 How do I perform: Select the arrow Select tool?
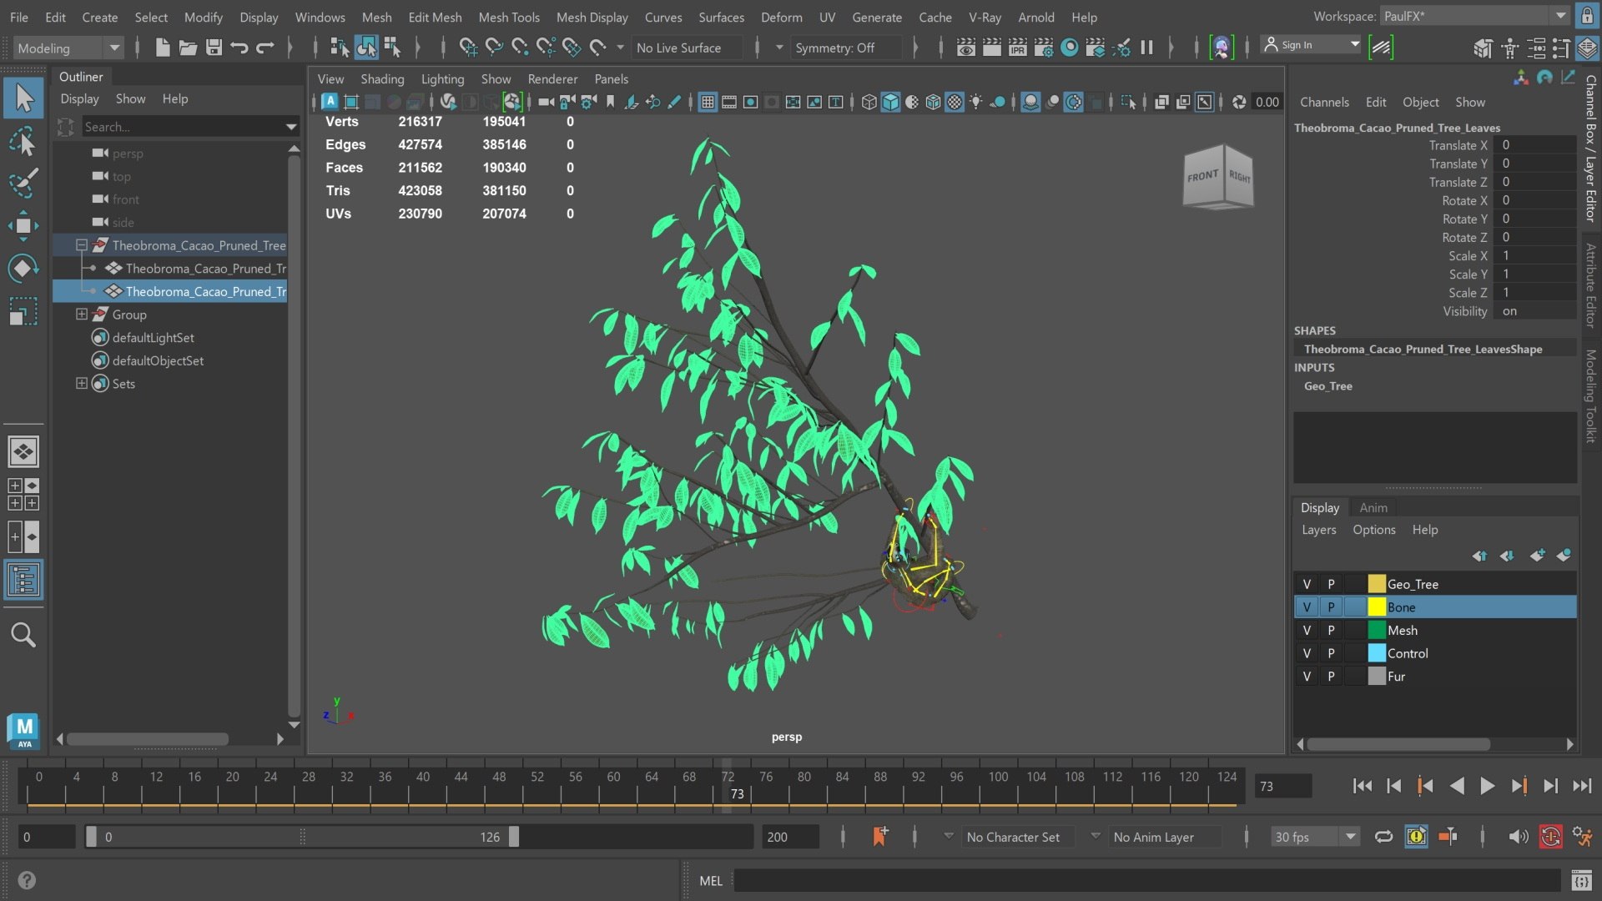click(23, 98)
